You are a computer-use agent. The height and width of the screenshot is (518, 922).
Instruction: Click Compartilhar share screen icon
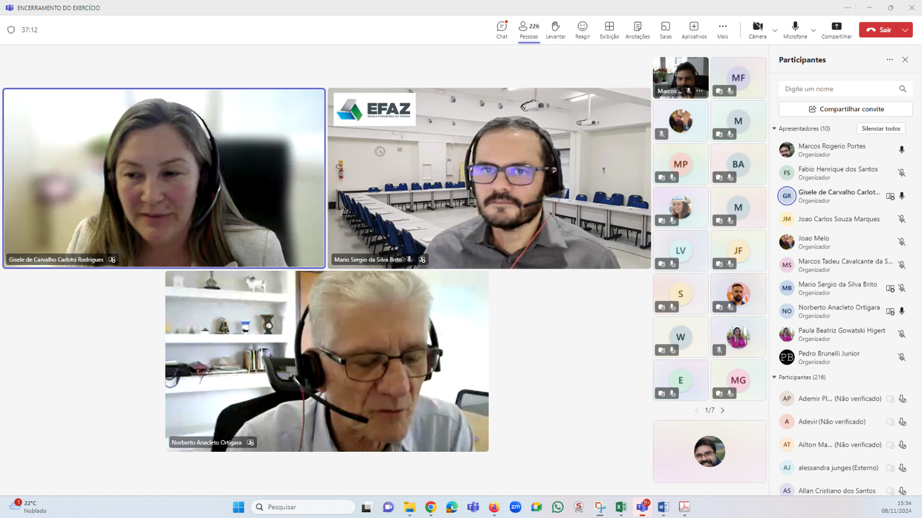[836, 30]
